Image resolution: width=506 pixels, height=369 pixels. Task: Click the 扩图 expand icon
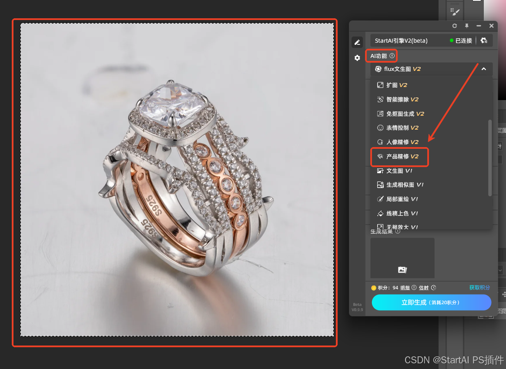click(x=380, y=85)
